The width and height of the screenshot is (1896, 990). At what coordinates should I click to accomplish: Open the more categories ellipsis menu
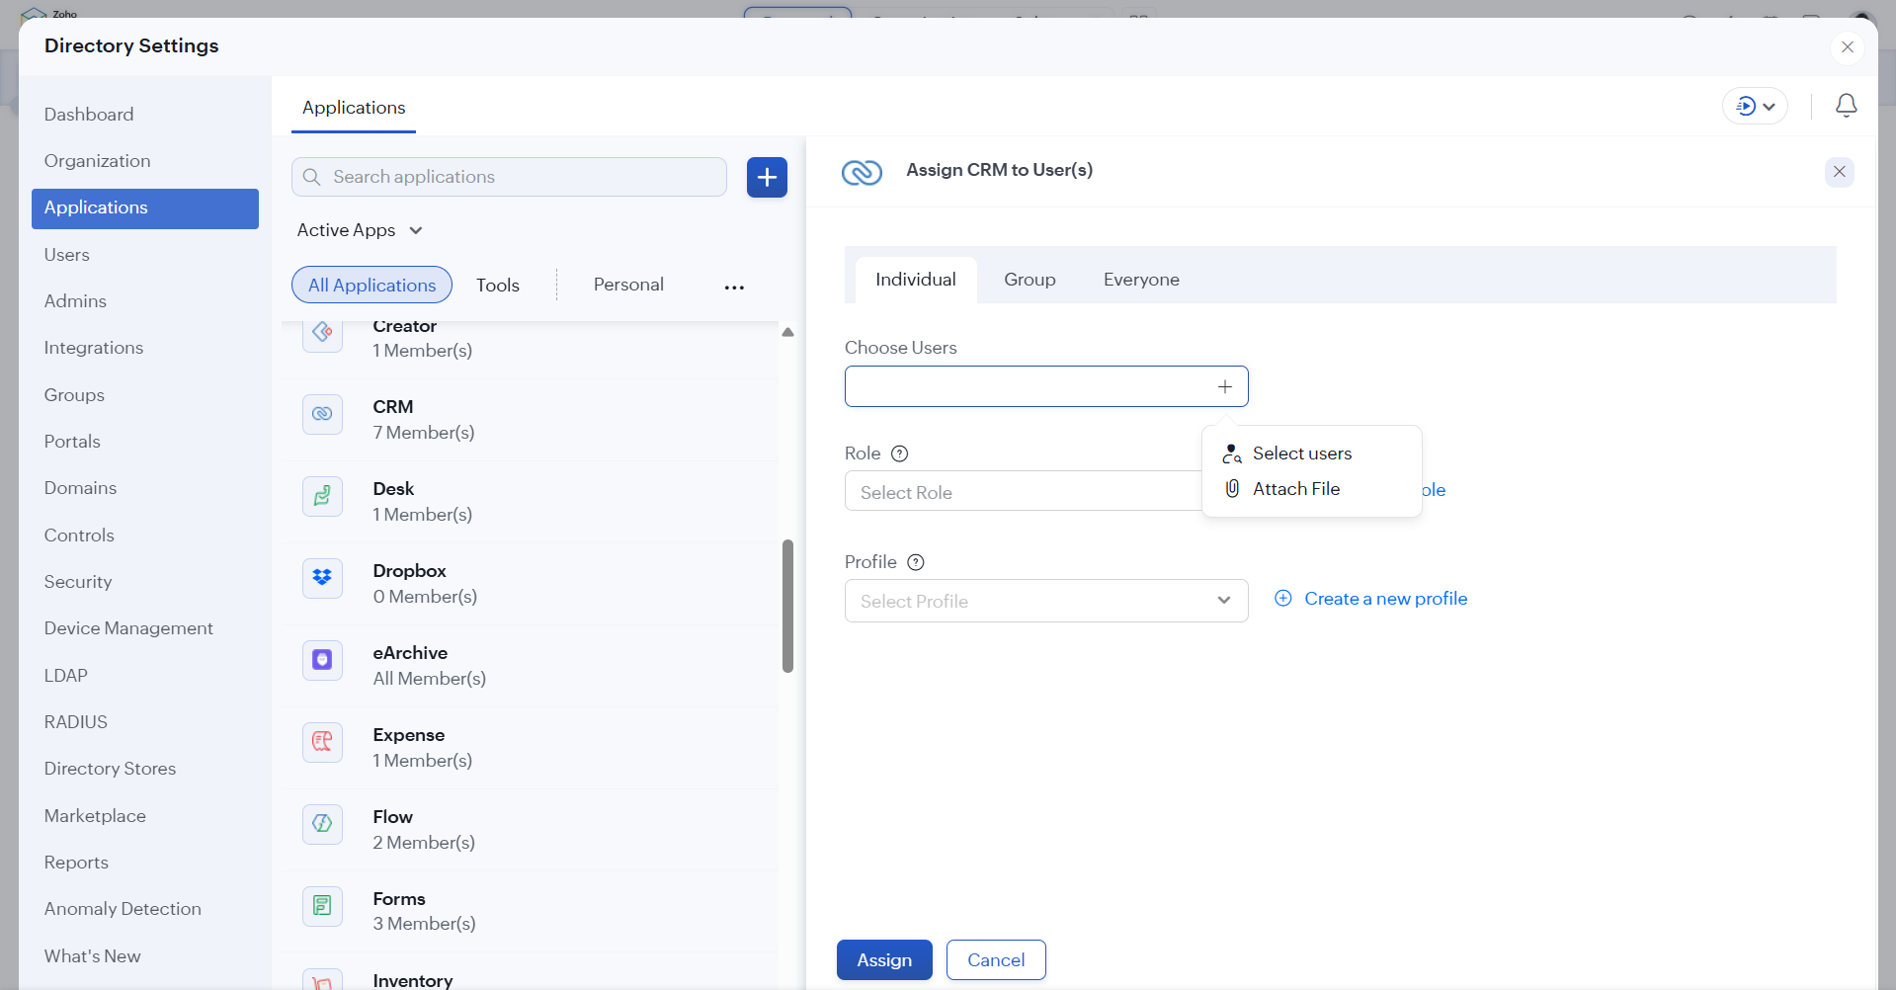coord(734,287)
